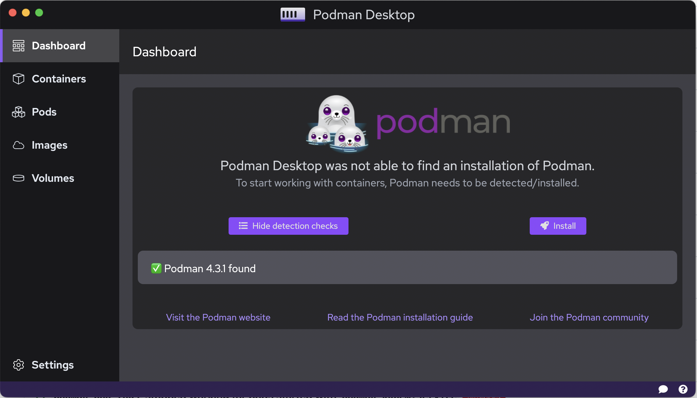
Task: Open the help question mark icon
Action: point(683,389)
